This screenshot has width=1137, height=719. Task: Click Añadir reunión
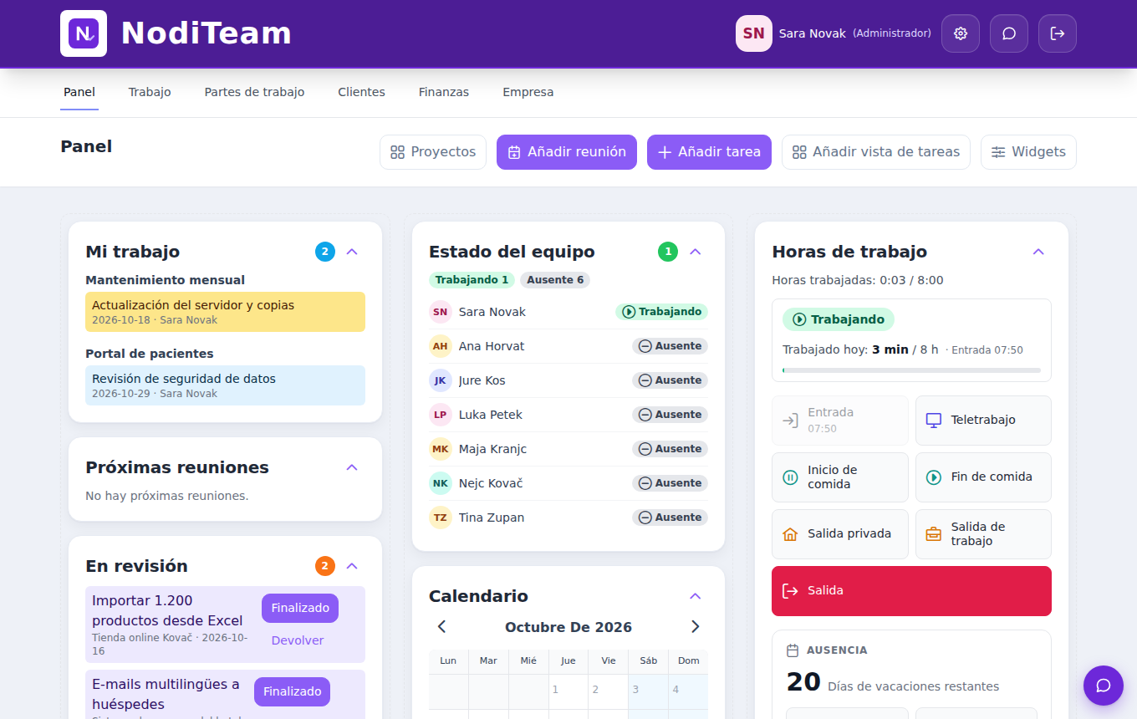567,152
